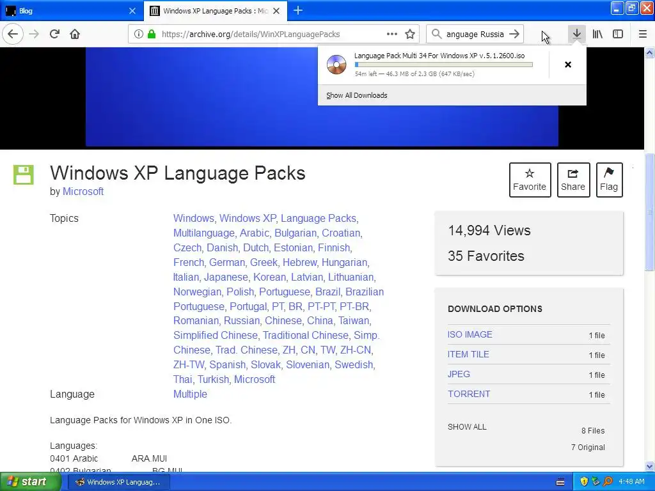The image size is (655, 491).
Task: Click the green padlock security icon
Action: click(152, 35)
